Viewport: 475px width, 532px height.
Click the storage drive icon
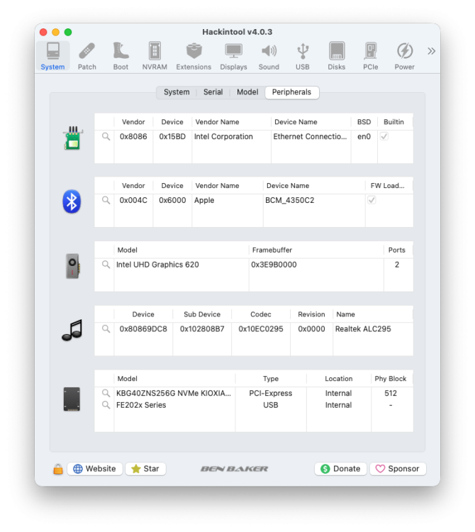coord(72,399)
